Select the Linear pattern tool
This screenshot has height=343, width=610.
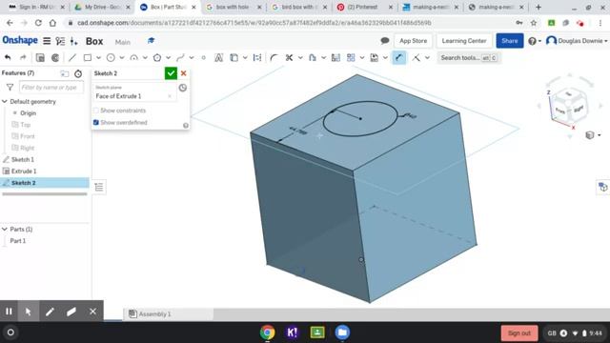[x=351, y=57]
